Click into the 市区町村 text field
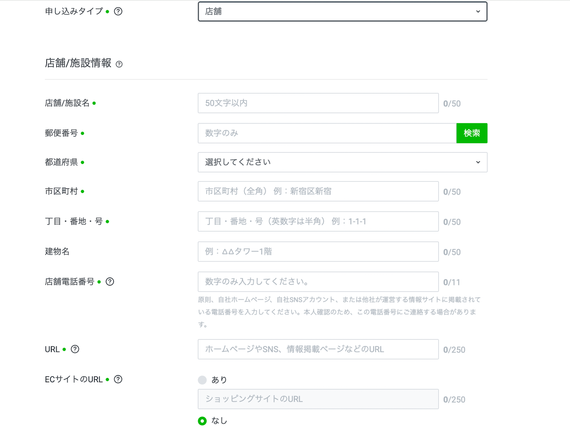Image resolution: width=570 pixels, height=431 pixels. 318,192
